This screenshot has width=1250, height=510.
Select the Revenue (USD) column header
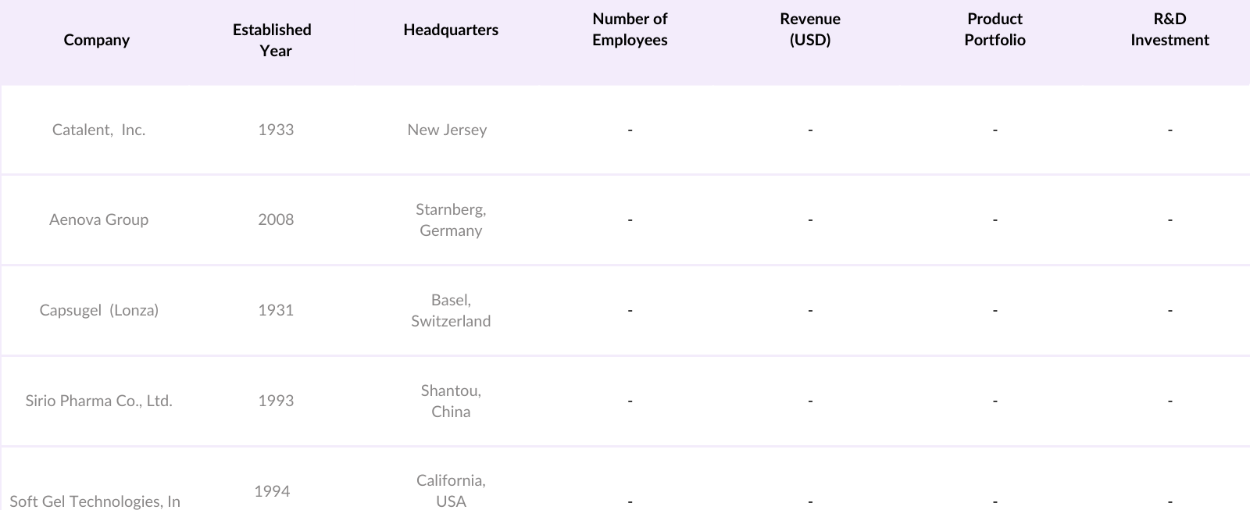pos(810,30)
